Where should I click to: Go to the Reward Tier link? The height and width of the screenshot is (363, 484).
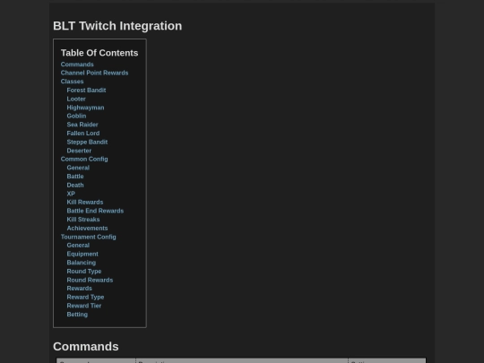[84, 306]
